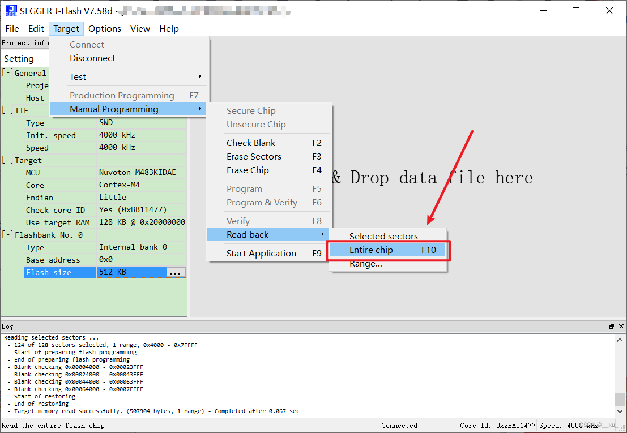Click the J-Flash application icon in title bar
627x433 pixels.
click(11, 11)
